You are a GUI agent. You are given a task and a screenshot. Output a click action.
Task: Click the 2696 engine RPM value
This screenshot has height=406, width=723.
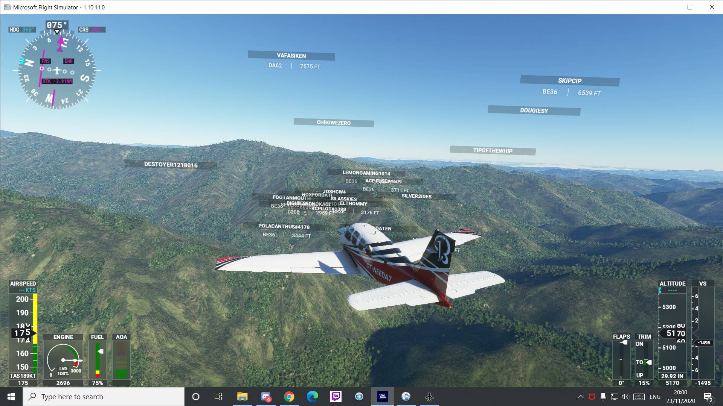(63, 383)
